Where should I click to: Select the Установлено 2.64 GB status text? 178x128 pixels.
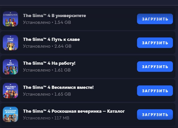tap(47, 46)
